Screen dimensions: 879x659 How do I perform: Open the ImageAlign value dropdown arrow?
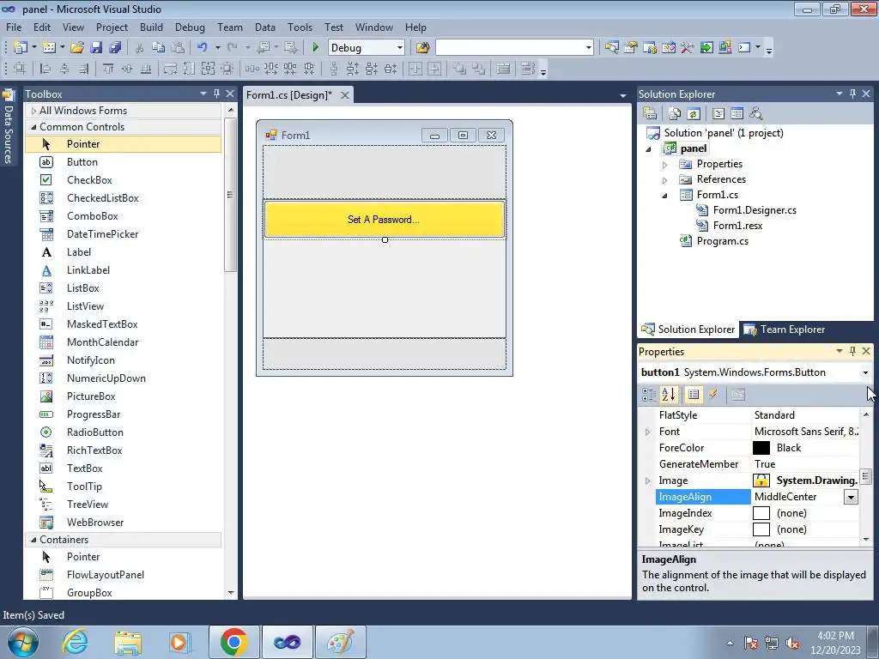(x=851, y=497)
